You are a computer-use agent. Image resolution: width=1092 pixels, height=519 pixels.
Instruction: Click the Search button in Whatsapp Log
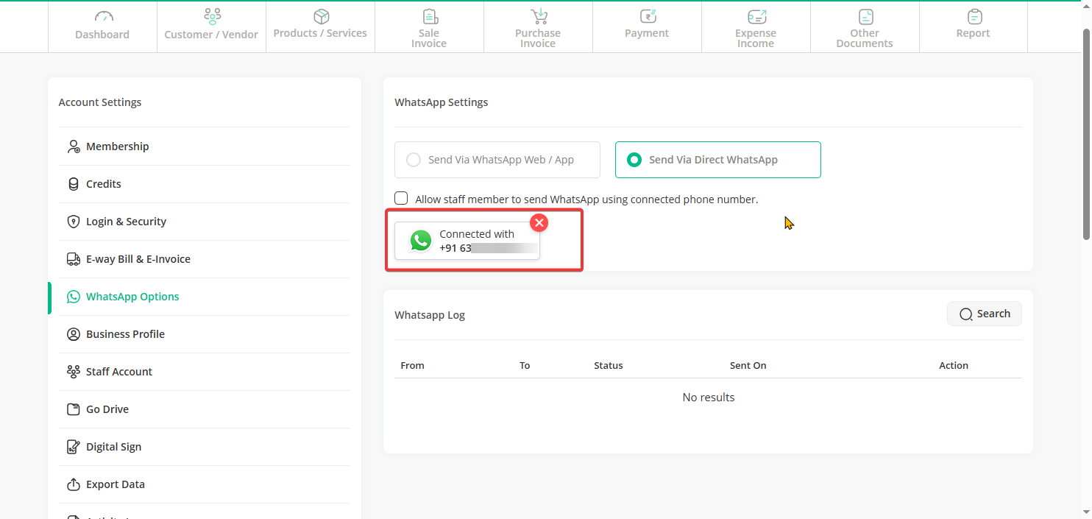[x=984, y=314]
